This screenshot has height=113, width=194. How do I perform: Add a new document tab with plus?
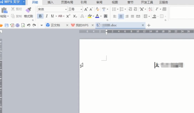click(149, 25)
